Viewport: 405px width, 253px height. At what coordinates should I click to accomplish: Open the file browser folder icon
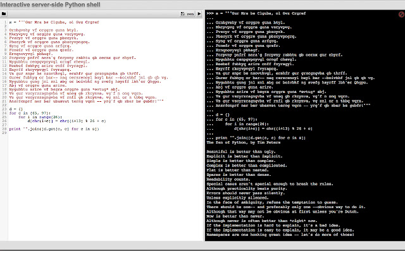4,14
